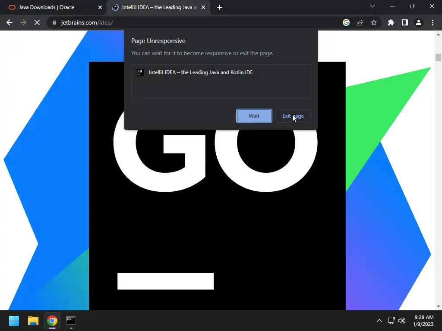Open Chrome three-dot menu
Screen dimensions: 442x331
pos(433,22)
